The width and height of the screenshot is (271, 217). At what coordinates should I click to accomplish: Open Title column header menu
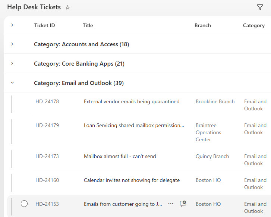(88, 25)
